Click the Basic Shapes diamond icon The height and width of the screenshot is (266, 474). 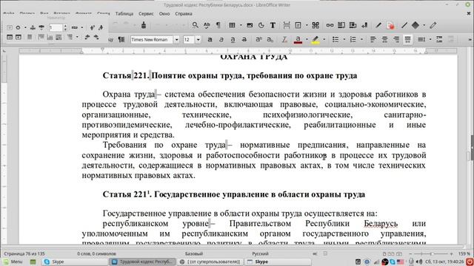tap(415, 25)
